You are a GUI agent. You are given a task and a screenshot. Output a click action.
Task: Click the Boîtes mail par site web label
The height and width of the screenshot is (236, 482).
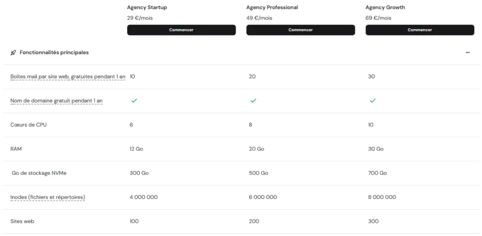click(68, 77)
